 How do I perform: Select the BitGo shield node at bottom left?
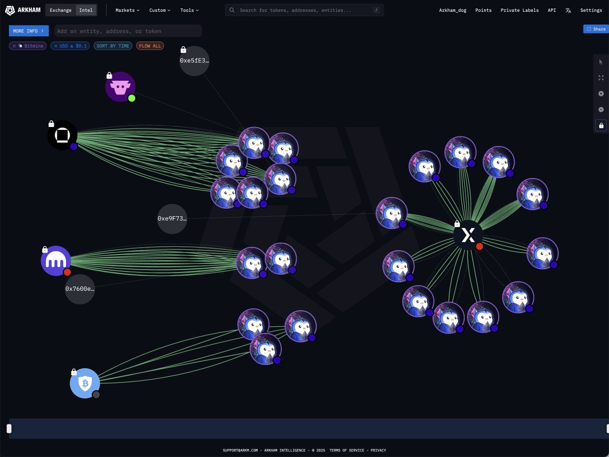[x=85, y=383]
